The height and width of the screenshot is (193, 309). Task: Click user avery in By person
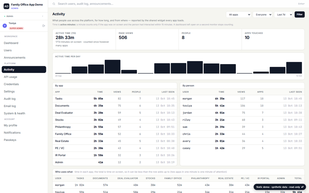point(186,141)
